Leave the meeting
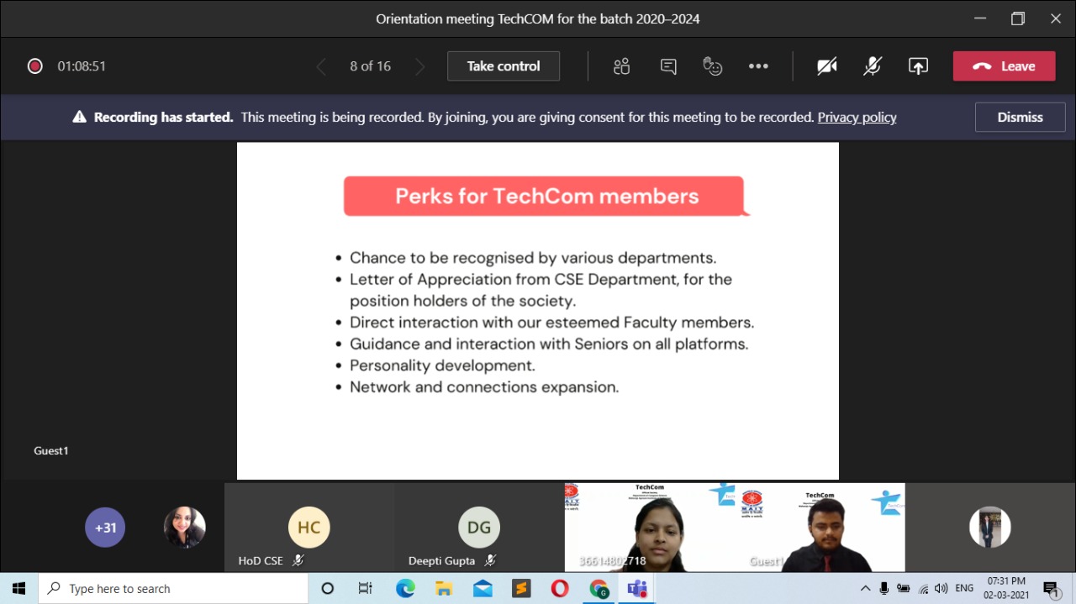The image size is (1076, 604). point(1004,66)
